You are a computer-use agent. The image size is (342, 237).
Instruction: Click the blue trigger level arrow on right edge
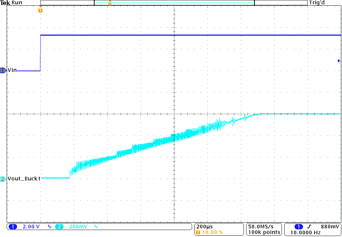click(339, 61)
